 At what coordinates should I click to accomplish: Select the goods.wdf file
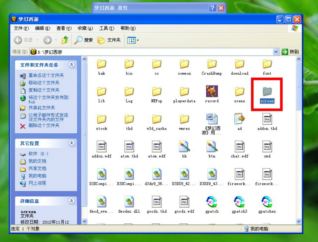184,204
